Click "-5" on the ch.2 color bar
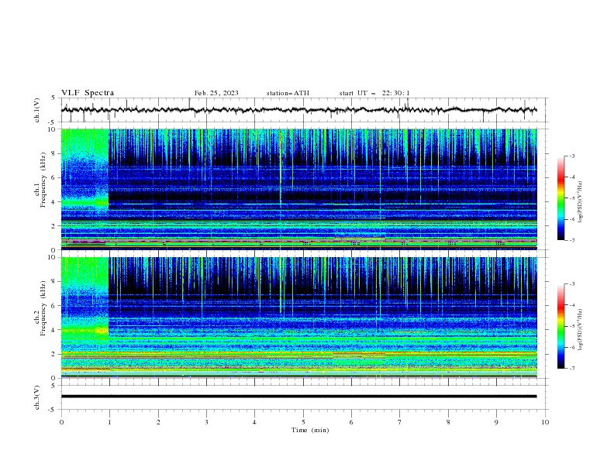 coord(571,326)
